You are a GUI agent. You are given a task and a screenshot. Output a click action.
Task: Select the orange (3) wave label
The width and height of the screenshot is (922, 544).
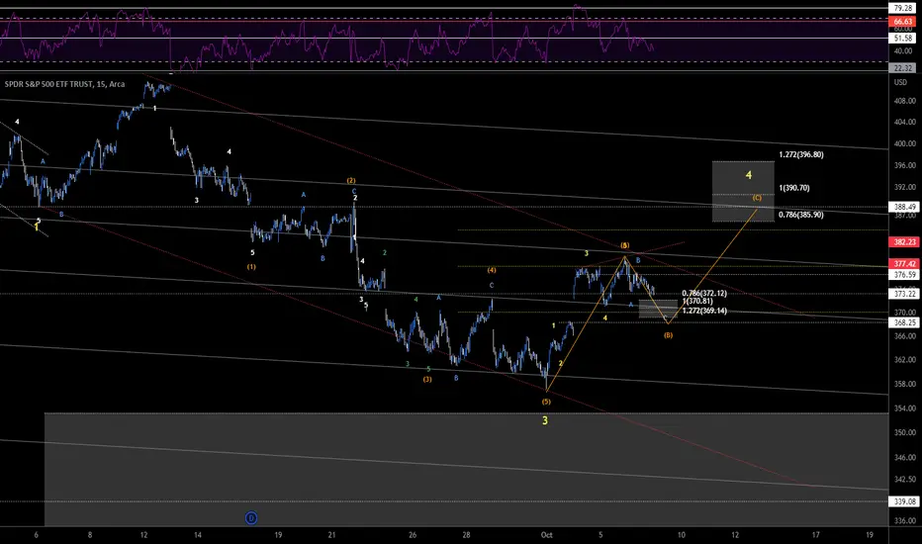[x=427, y=380]
